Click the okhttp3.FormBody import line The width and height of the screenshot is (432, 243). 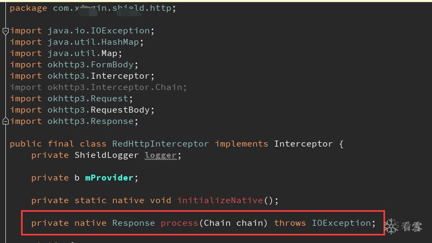click(74, 65)
